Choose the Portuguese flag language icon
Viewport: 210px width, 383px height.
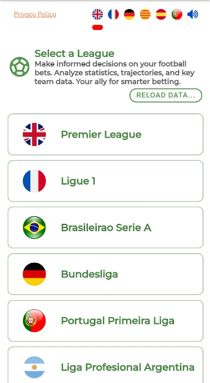[177, 15]
